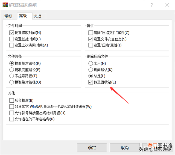Screen dimensions: 175x155
Task: Toggle 设置文件安全信息(S) checkbox
Action: 91,39
